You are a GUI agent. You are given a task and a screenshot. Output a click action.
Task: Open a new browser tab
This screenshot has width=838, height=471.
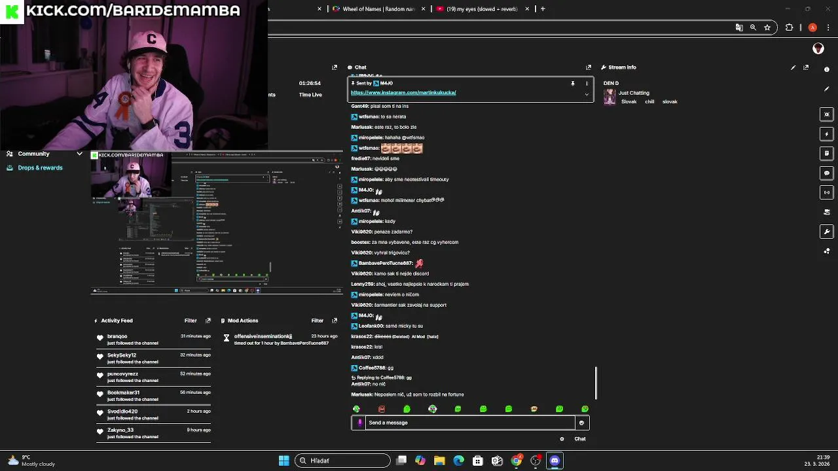(x=543, y=9)
